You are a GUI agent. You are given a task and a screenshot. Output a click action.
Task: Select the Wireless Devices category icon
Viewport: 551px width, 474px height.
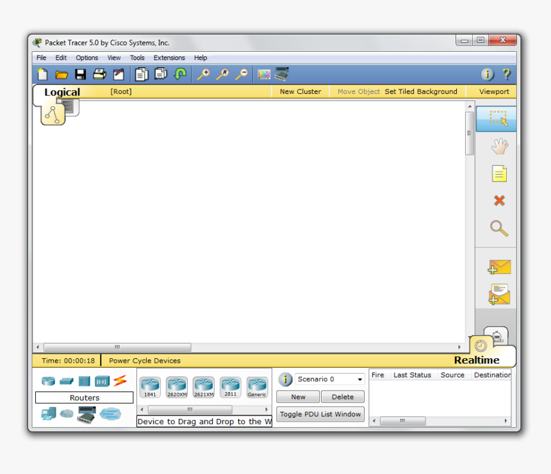coord(103,381)
